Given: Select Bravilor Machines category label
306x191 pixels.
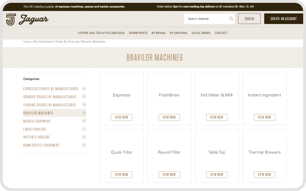Looking at the screenshot, I should point(38,113).
